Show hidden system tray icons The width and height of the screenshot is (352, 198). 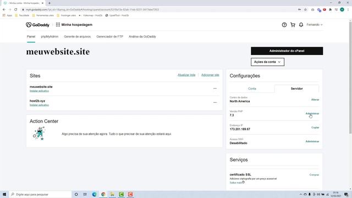(x=301, y=194)
